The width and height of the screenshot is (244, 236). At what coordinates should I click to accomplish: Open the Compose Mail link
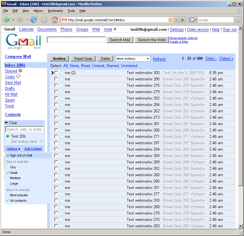pyautogui.click(x=18, y=56)
